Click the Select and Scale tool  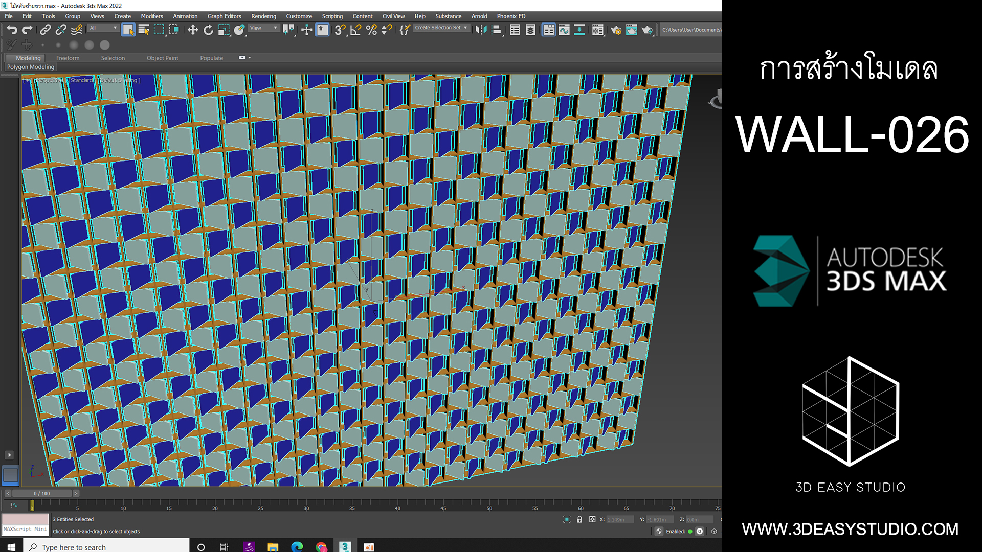[x=224, y=30]
